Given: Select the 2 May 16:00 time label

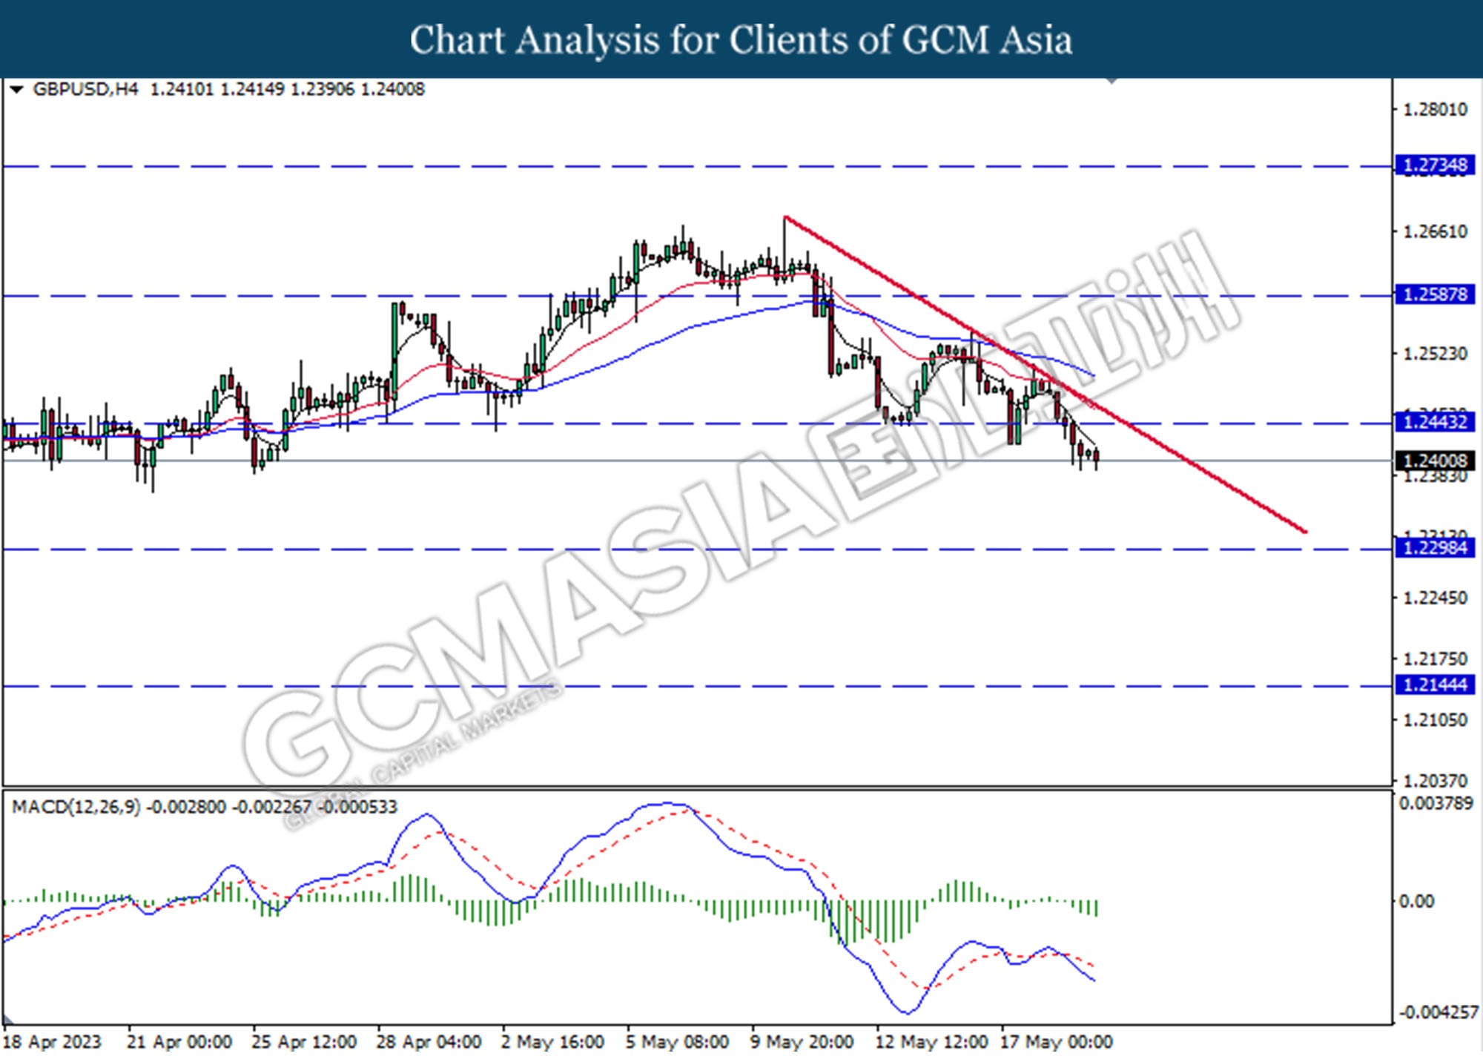Looking at the screenshot, I should click(x=552, y=1042).
